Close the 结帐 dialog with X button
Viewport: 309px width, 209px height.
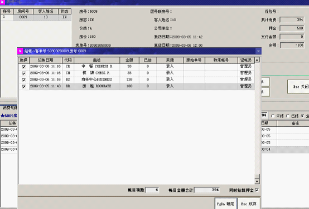click(x=258, y=51)
